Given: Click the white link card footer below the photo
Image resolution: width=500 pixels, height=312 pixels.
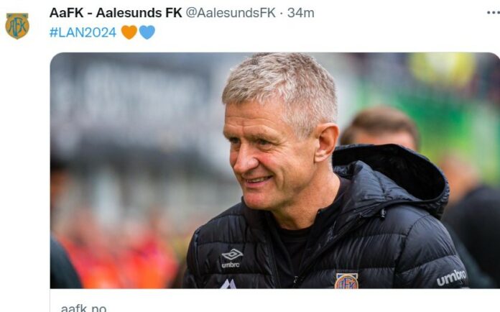Looking at the screenshot, I should (275, 300).
